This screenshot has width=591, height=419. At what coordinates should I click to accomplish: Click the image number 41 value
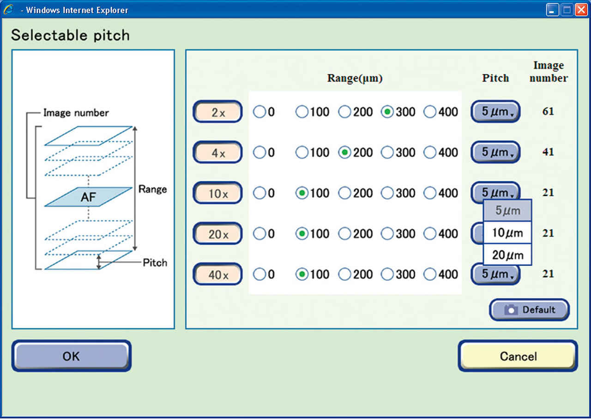548,152
